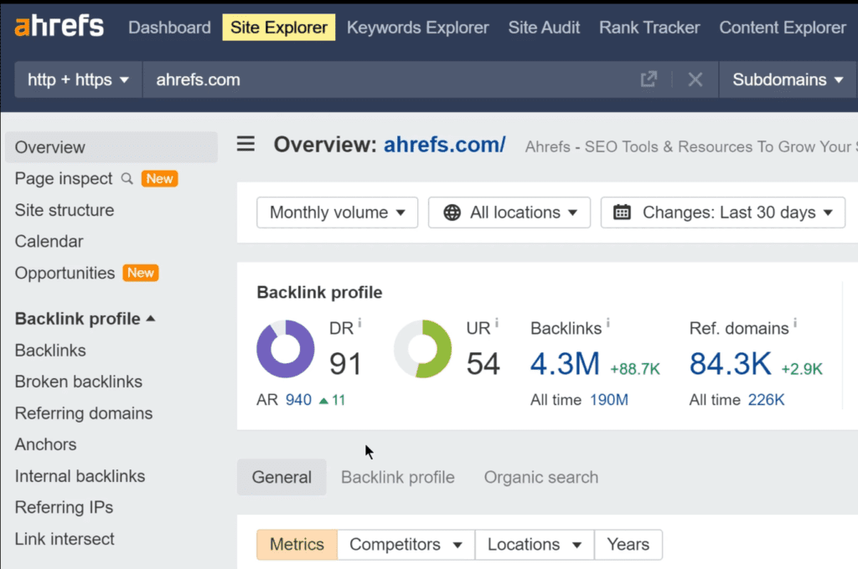This screenshot has width=858, height=569.
Task: Click the New badge beside Page inspect
Action: (159, 179)
